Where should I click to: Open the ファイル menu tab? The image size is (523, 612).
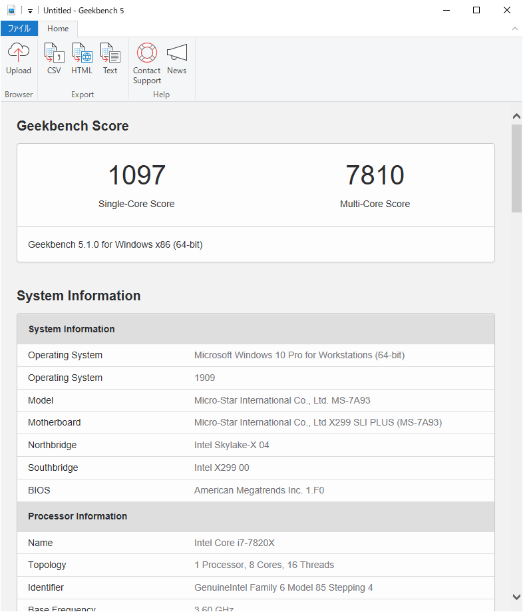pyautogui.click(x=19, y=29)
